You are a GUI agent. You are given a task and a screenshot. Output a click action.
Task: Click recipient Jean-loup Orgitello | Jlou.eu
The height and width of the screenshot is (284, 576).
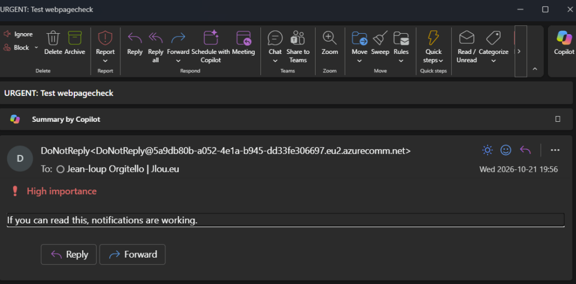pos(123,170)
